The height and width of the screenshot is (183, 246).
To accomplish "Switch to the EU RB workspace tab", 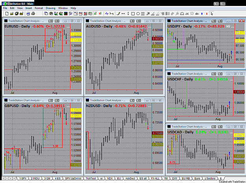I will [x=186, y=178].
